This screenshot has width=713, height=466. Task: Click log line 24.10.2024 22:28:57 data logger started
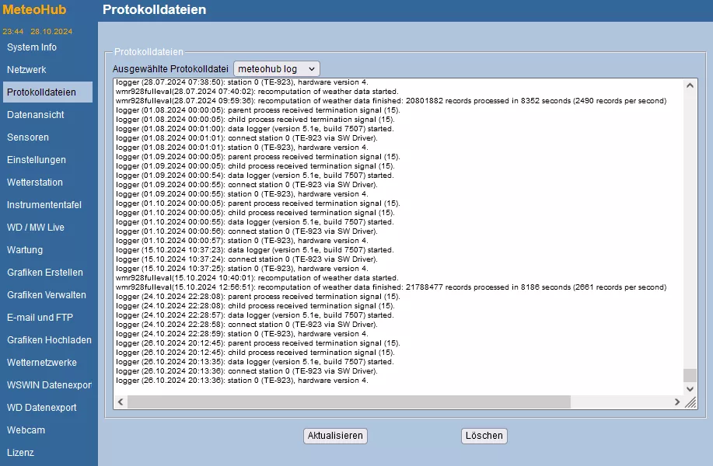click(x=255, y=315)
